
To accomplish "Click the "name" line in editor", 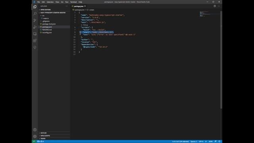I will pyautogui.click(x=102, y=15).
